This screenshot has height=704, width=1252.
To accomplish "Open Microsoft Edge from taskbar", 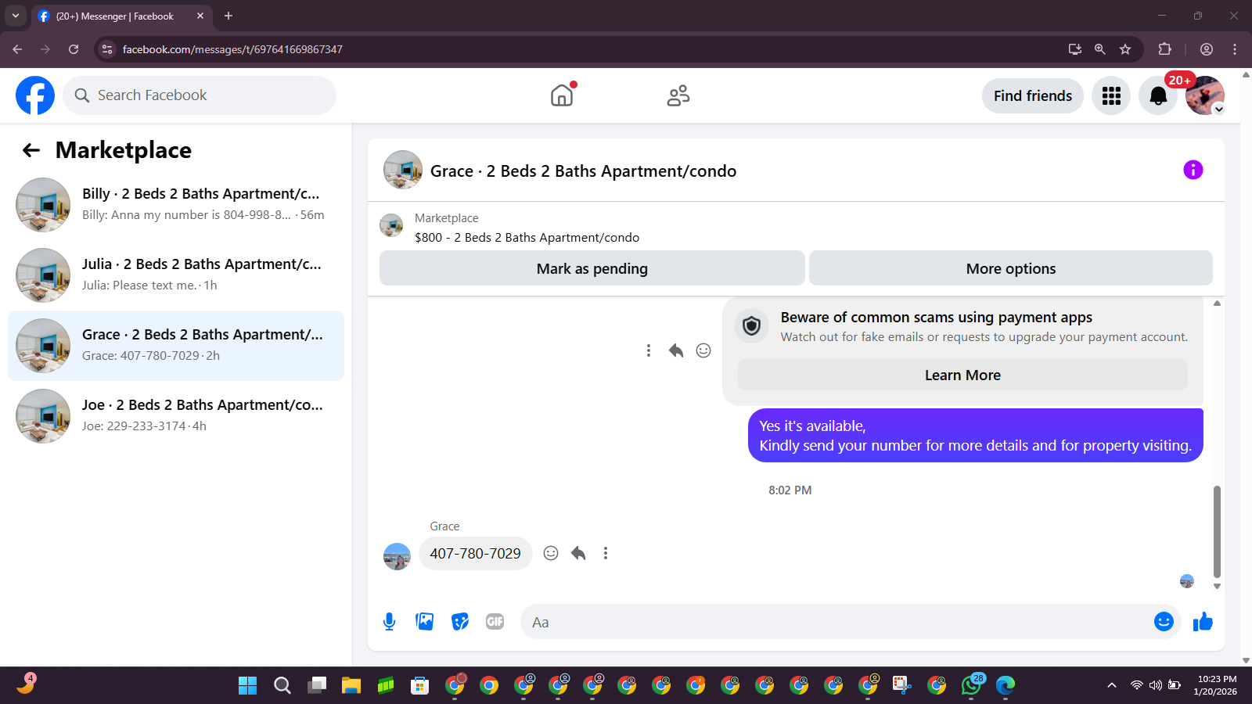I will 1006,685.
